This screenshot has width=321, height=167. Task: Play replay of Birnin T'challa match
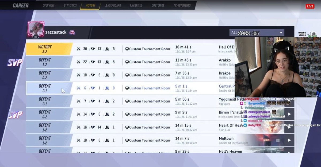click(289, 114)
